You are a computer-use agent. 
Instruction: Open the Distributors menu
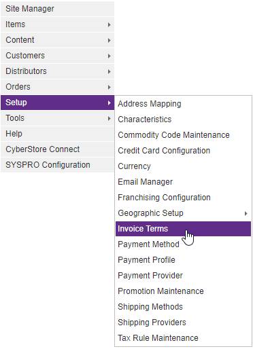[x=57, y=71]
